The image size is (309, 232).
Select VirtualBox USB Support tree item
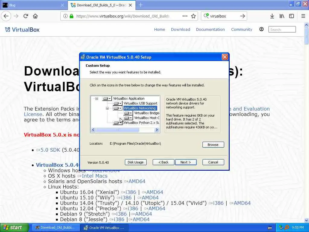(141, 103)
